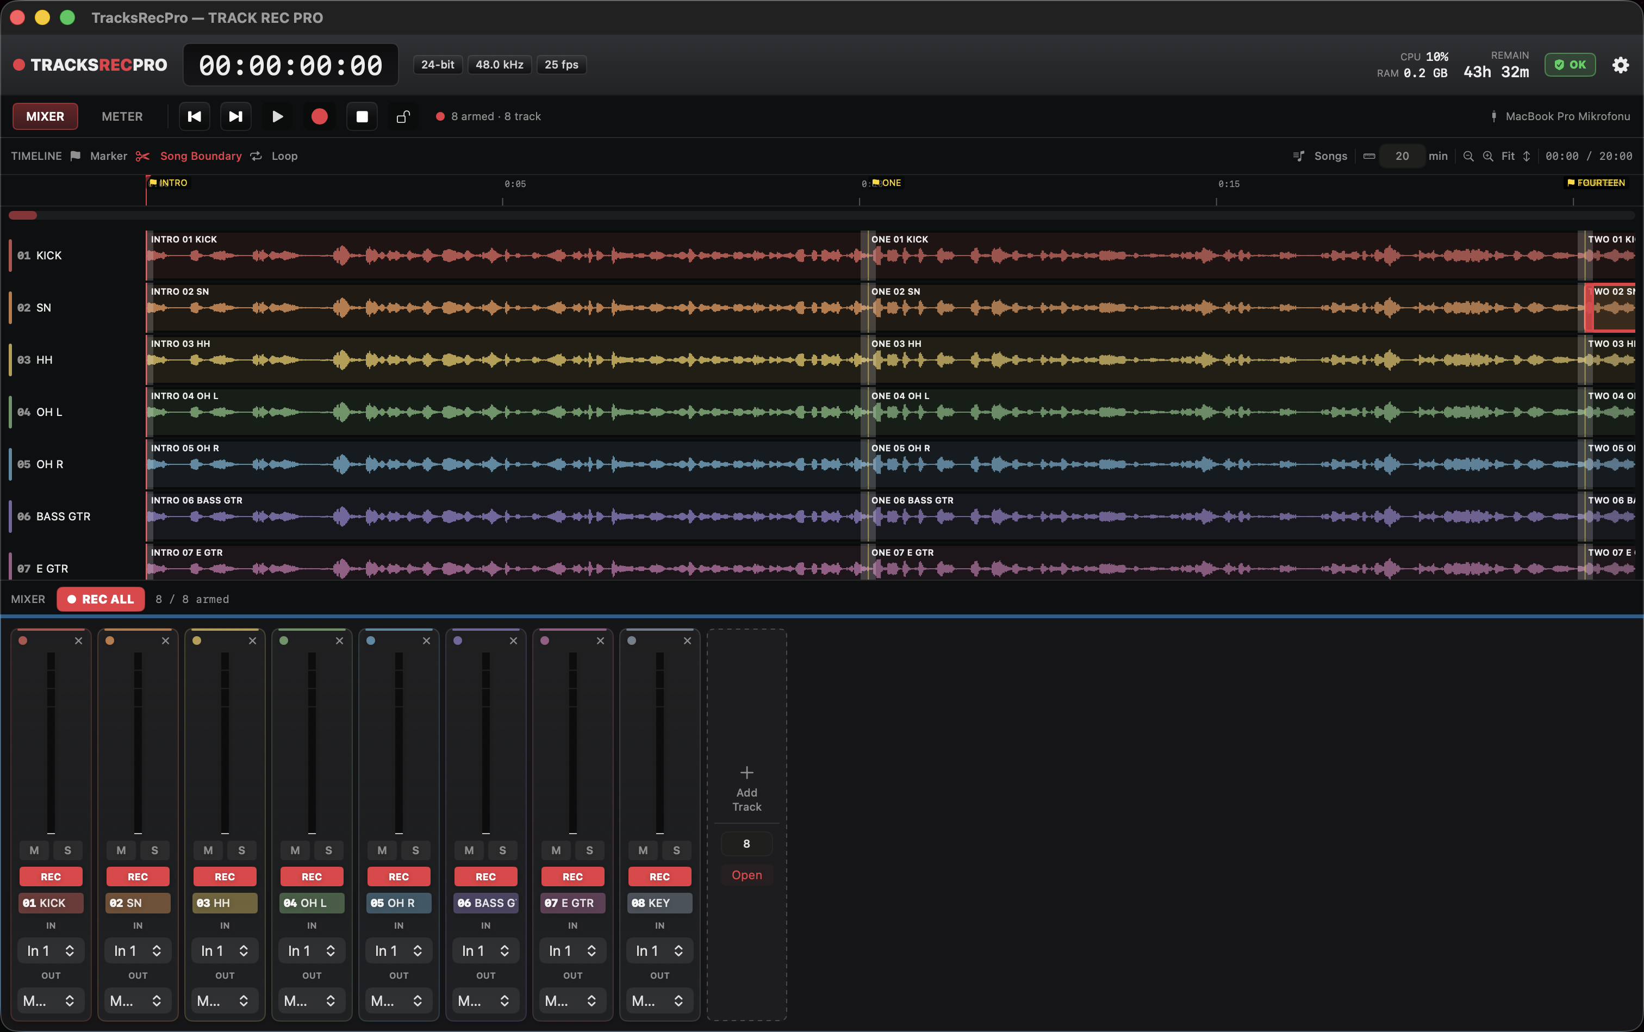This screenshot has height=1032, width=1644.
Task: Click the timeline length ruler icon
Action: point(1369,156)
